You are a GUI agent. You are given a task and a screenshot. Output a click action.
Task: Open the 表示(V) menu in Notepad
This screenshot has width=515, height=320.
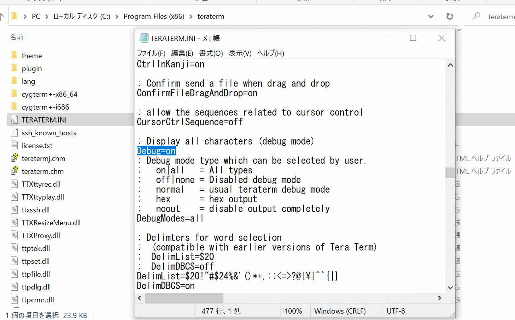pos(240,53)
